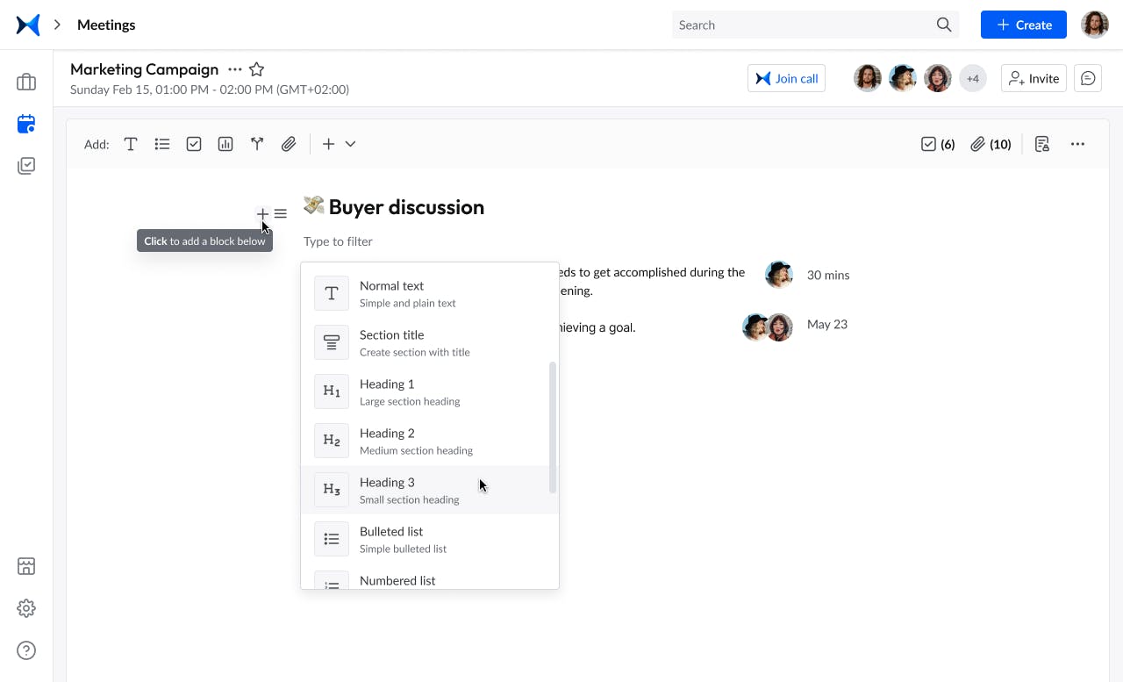The image size is (1123, 682).
Task: Expand the add-more chevron in toolbar
Action: point(350,144)
